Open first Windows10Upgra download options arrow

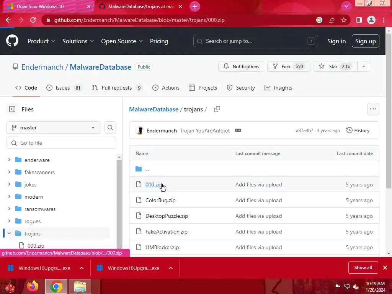point(82,268)
